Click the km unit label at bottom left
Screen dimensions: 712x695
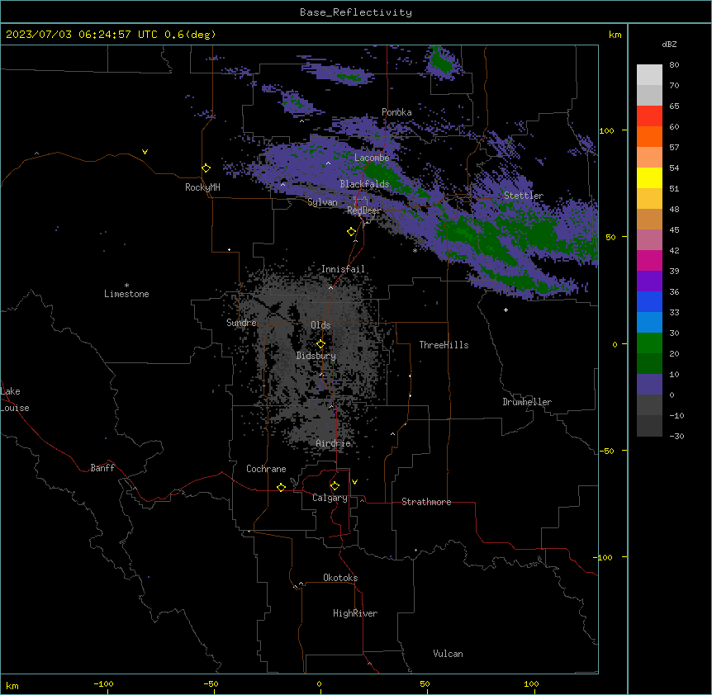12,685
